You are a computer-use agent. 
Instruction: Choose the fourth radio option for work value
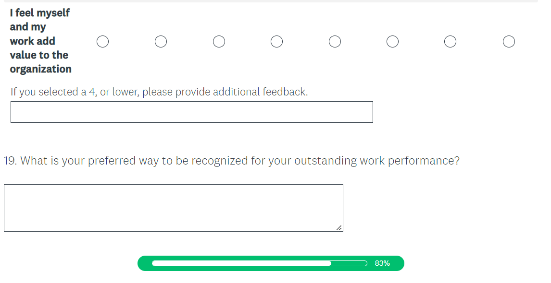(276, 42)
